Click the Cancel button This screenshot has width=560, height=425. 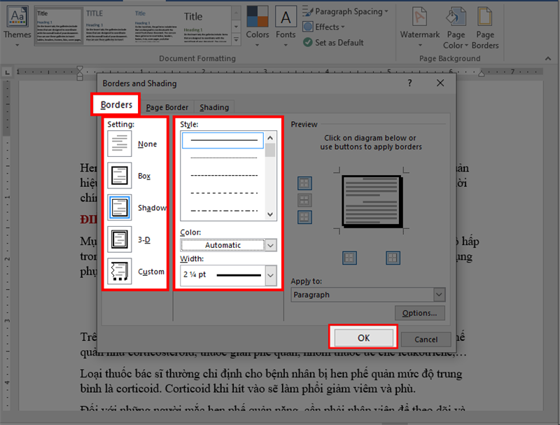[x=426, y=339]
